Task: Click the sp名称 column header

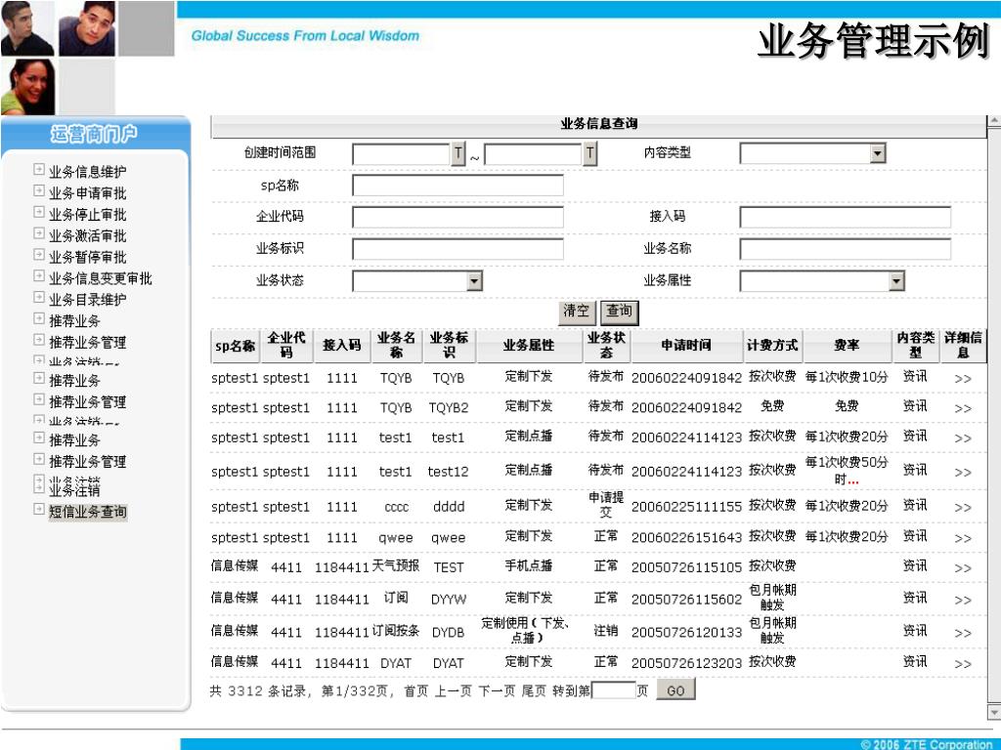Action: click(x=235, y=347)
